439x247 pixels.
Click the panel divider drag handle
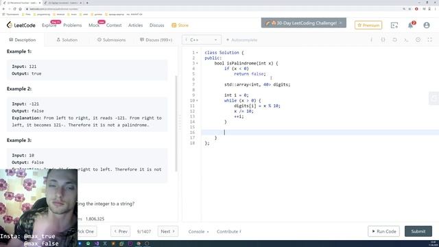(180, 122)
